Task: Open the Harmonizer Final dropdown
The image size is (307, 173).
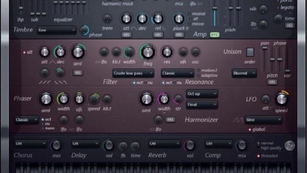Action: pos(201,105)
